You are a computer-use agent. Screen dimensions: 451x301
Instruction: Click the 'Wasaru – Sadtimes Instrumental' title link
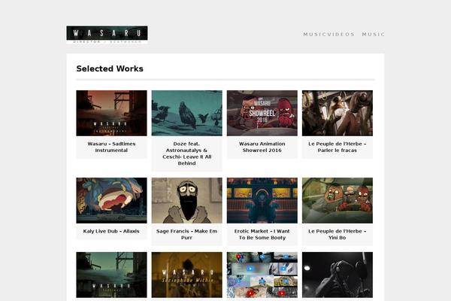click(x=111, y=147)
